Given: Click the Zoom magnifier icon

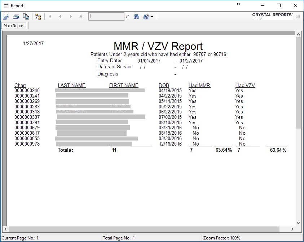Looking at the screenshot, I should coord(146,17).
